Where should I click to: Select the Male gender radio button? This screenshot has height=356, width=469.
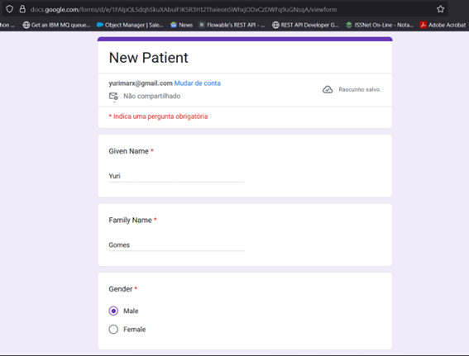113,311
